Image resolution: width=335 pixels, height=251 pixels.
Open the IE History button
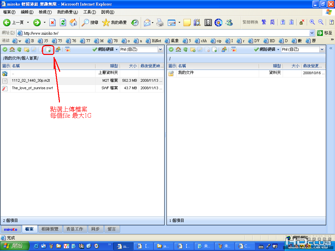pyautogui.click(x=134, y=23)
